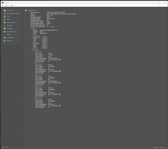Open the Optical Drives disc icon

tap(5, 32)
